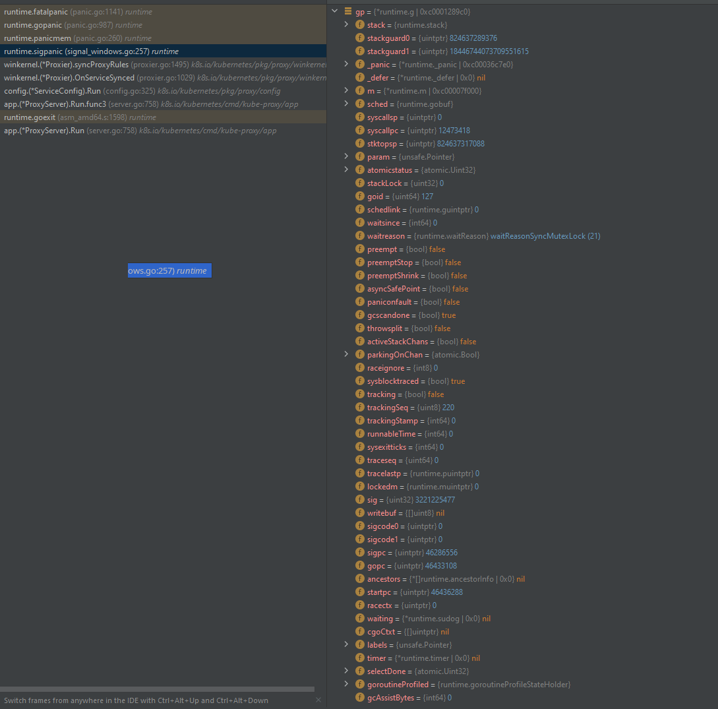Select the lockedm variable row
The height and width of the screenshot is (709, 718).
pyautogui.click(x=522, y=487)
